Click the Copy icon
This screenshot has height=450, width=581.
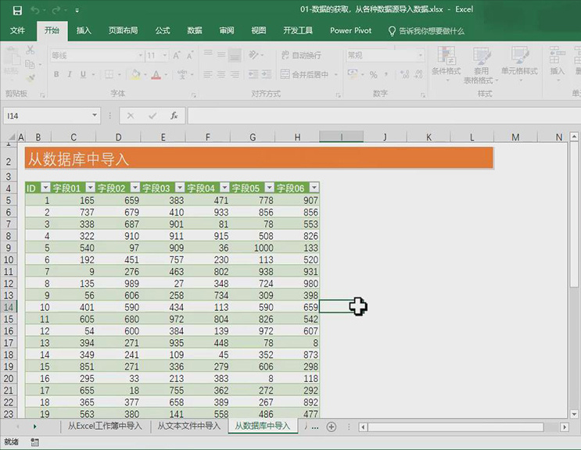click(x=30, y=64)
